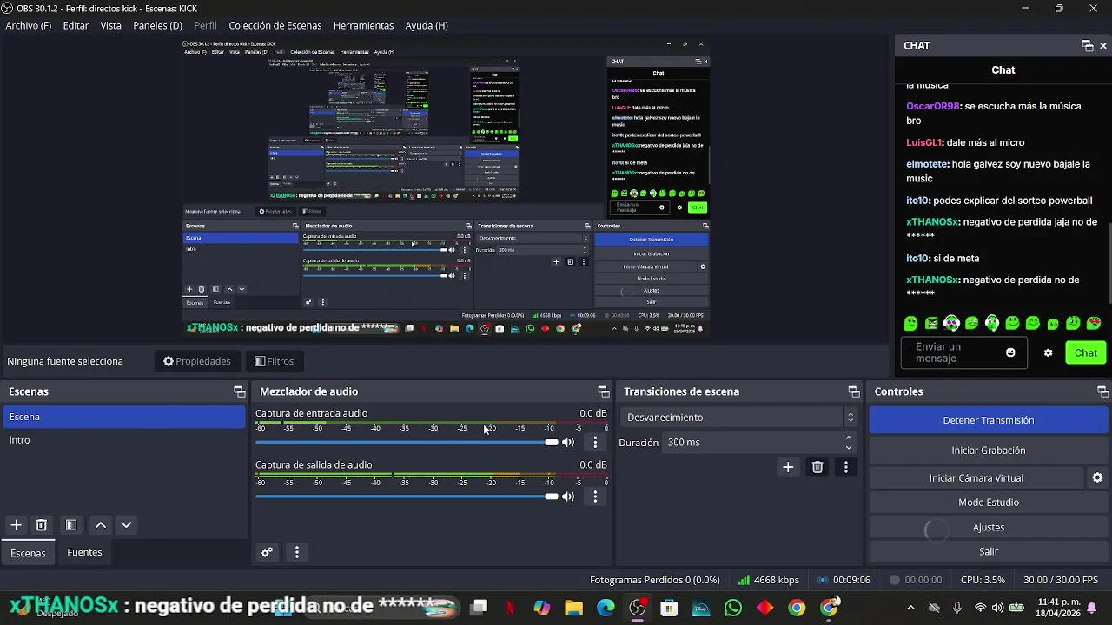The width and height of the screenshot is (1112, 625).
Task: Select the intro scene
Action: coord(123,440)
